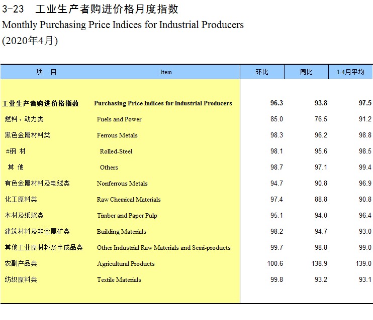
Task: Click the bold Chinese label 工业生产者购进价格指数
Action: click(x=40, y=103)
